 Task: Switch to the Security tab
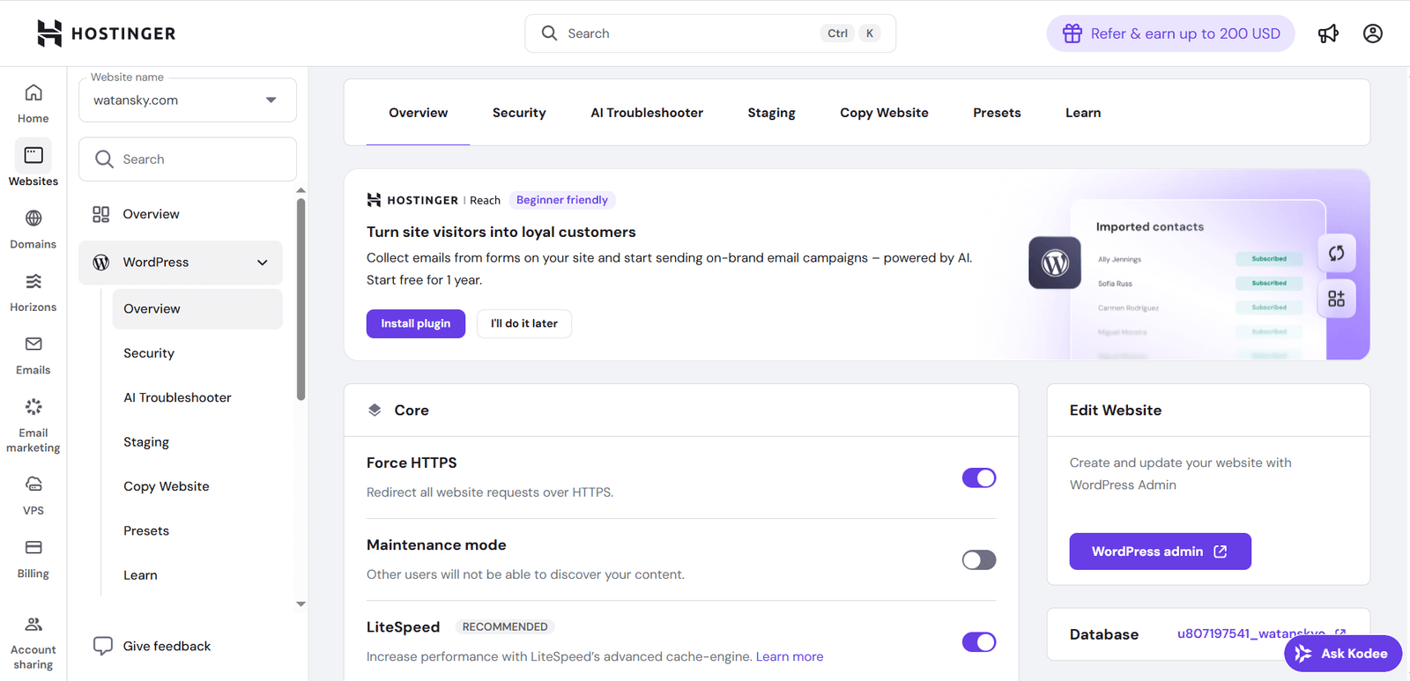point(519,113)
